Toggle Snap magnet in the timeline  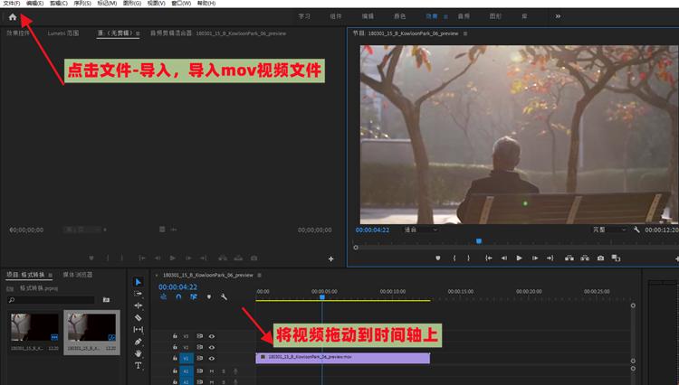(x=178, y=296)
